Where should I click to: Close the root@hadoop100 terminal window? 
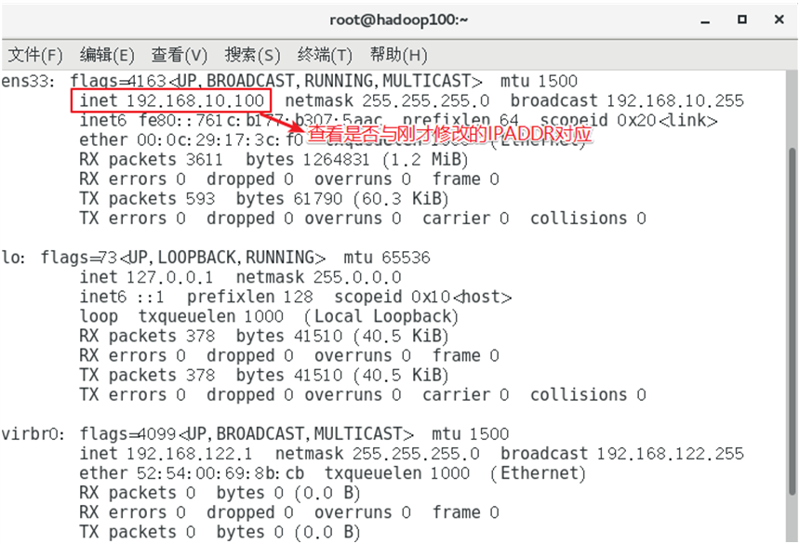(780, 20)
